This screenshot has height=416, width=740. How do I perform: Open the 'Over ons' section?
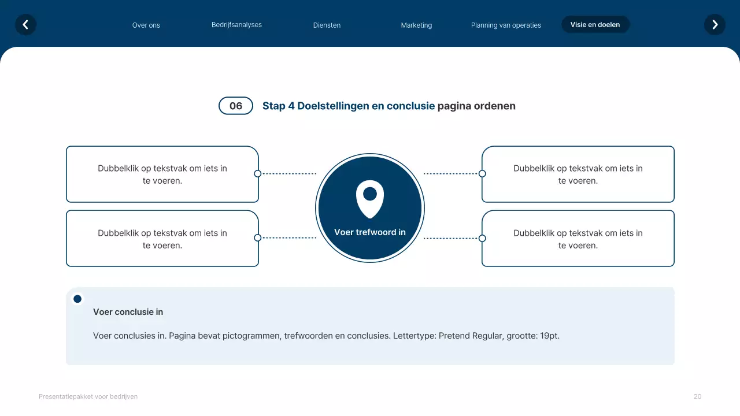click(x=146, y=25)
